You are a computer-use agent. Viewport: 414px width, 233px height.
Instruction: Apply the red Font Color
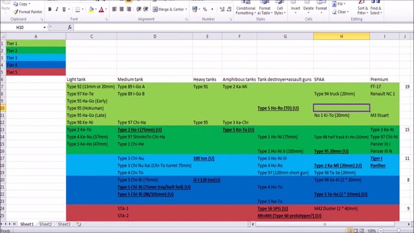101,10
